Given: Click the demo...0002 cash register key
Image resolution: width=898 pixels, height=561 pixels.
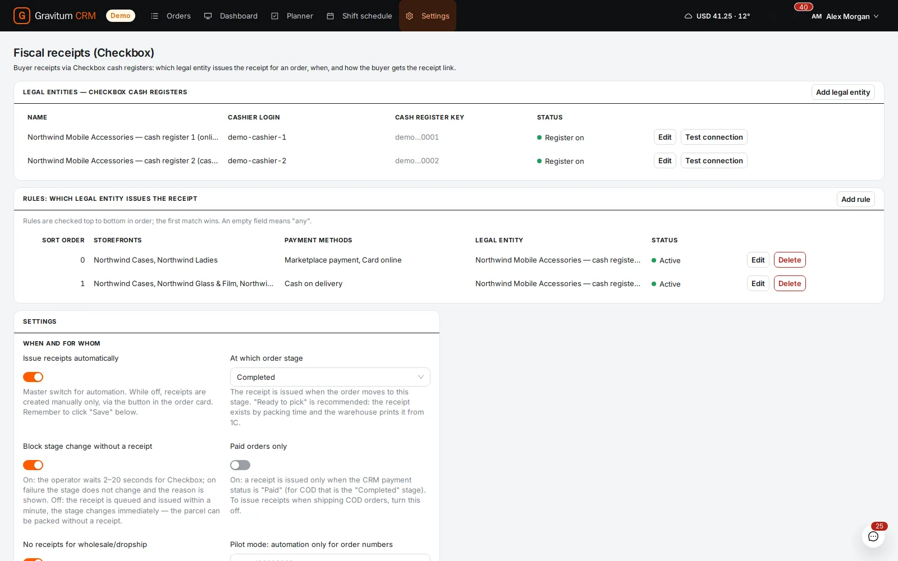Looking at the screenshot, I should pos(417,160).
